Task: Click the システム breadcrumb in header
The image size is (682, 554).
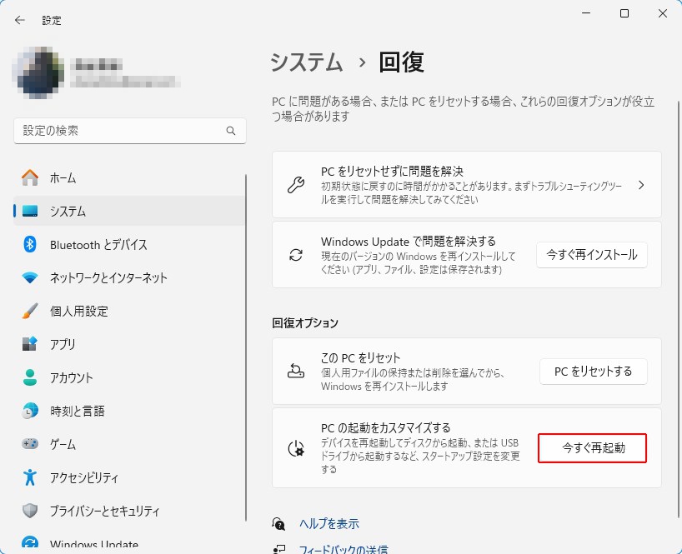Action: [x=307, y=62]
